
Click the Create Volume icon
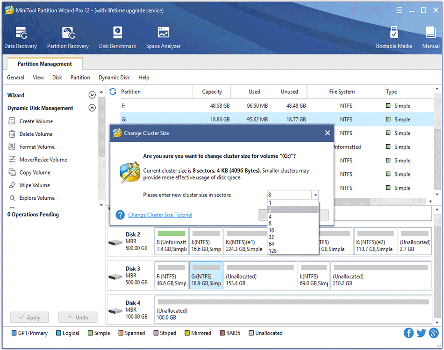pyautogui.click(x=12, y=121)
